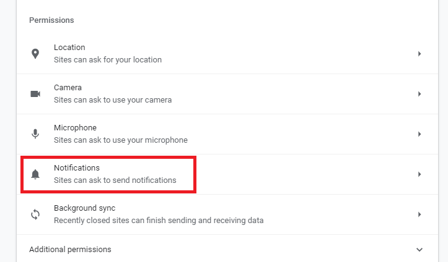The width and height of the screenshot is (448, 262).
Task: Click "Recently closed sites can finish sending" description
Action: 159,221
